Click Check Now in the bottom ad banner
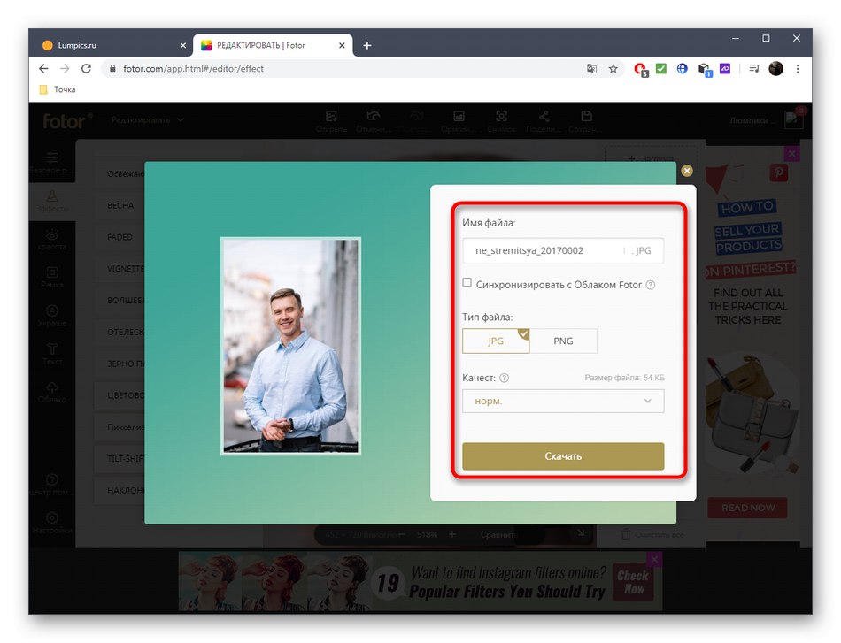This screenshot has height=643, width=841. [633, 582]
